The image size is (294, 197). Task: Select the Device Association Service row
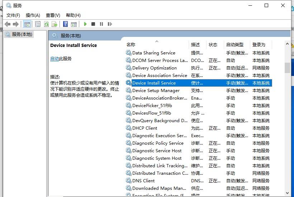199,75
